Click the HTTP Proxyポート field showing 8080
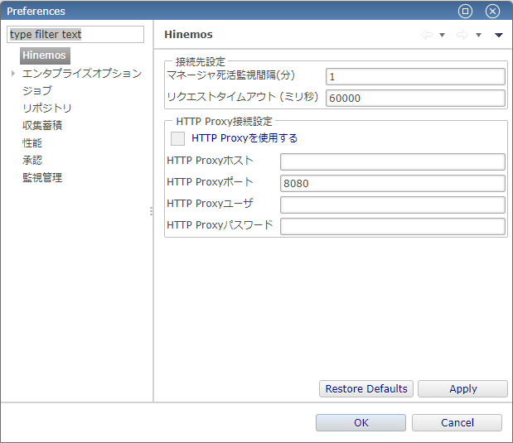The image size is (513, 443). click(393, 184)
